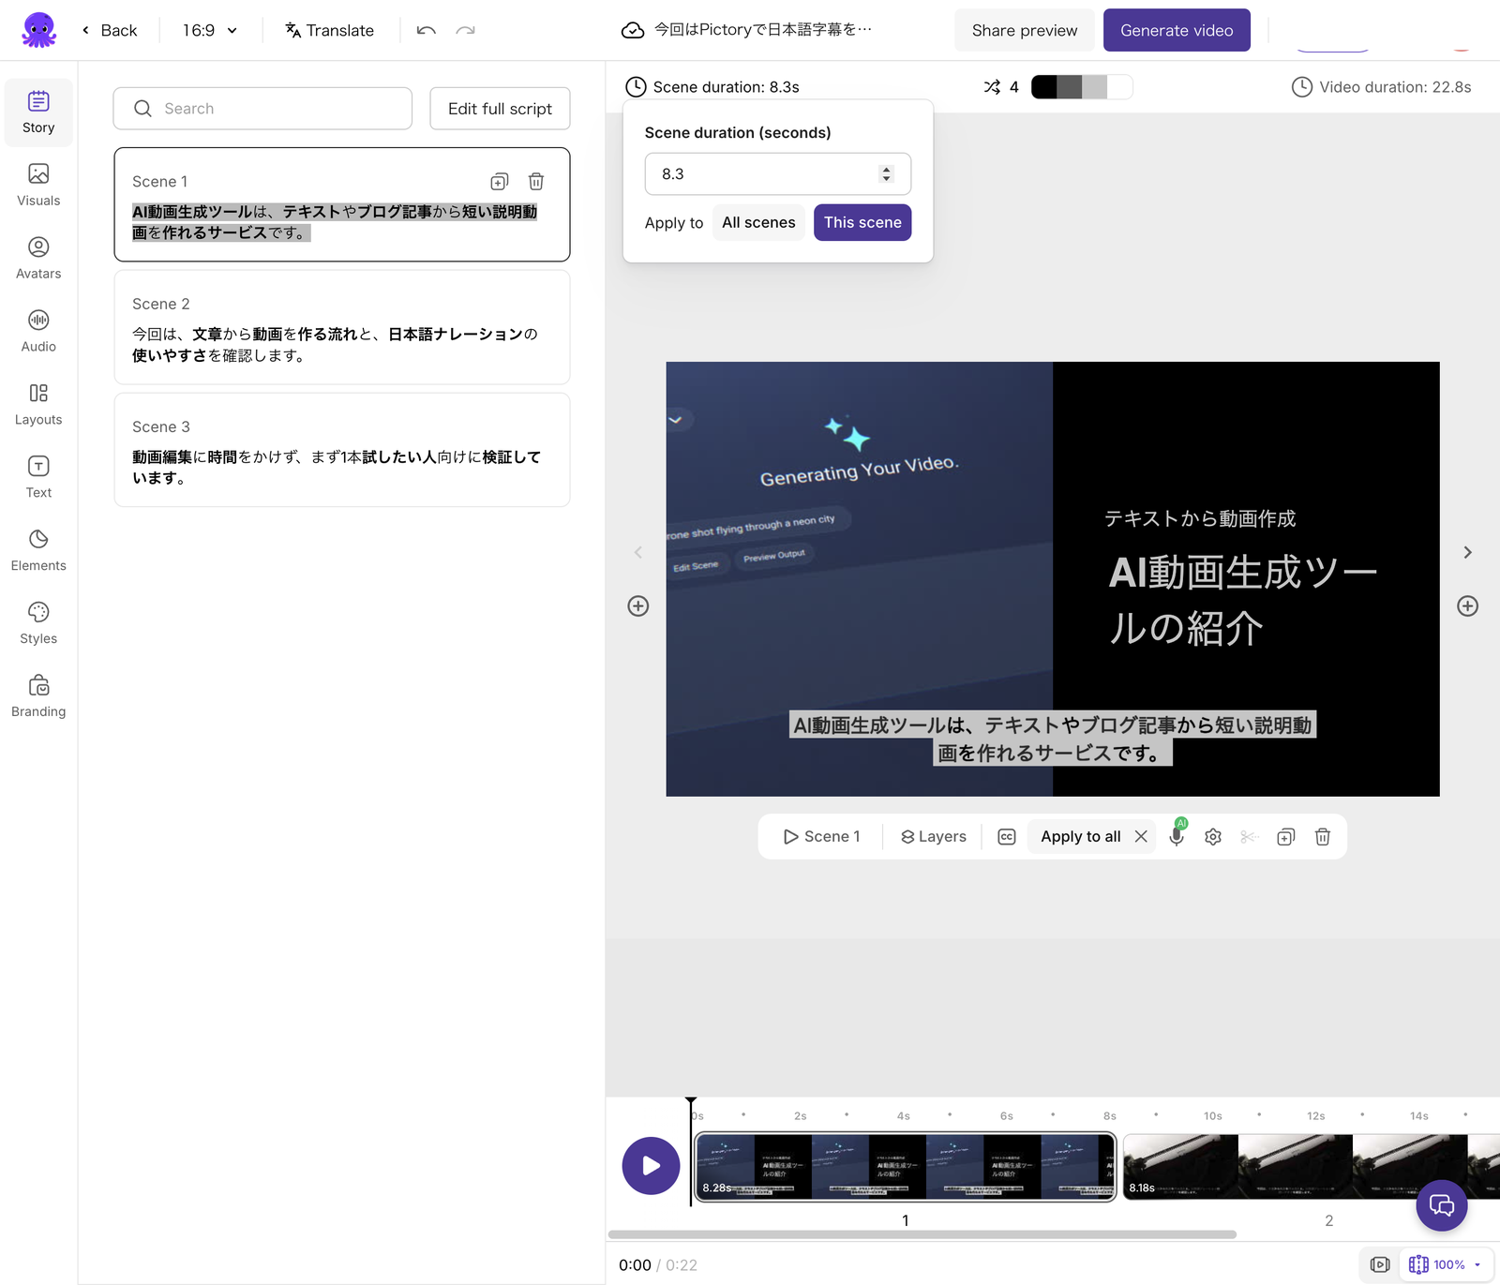Click the title text in the preview
The image size is (1500, 1285).
point(1242,600)
